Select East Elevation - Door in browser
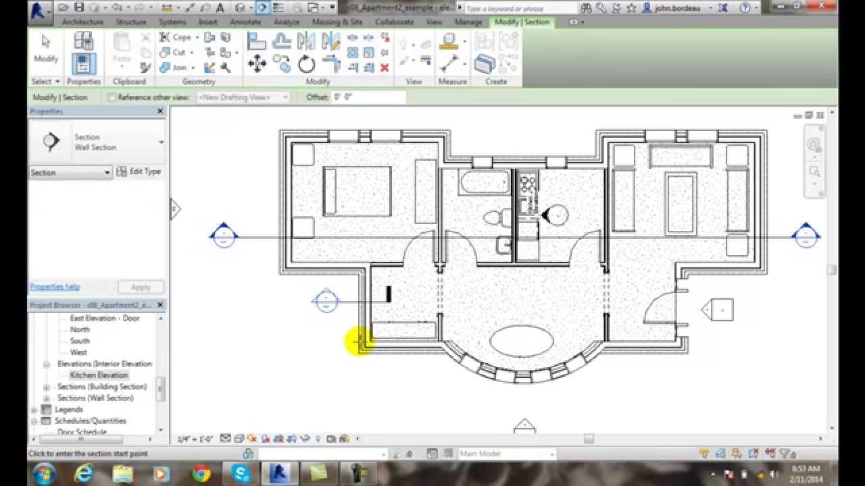This screenshot has width=865, height=486. 105,318
